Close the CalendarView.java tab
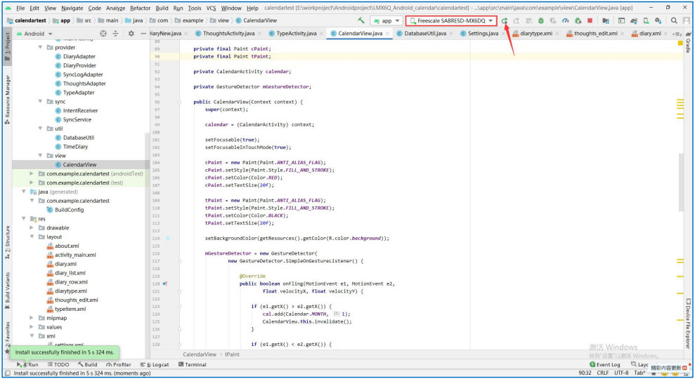Viewport: 695px width, 379px height. pyautogui.click(x=387, y=34)
